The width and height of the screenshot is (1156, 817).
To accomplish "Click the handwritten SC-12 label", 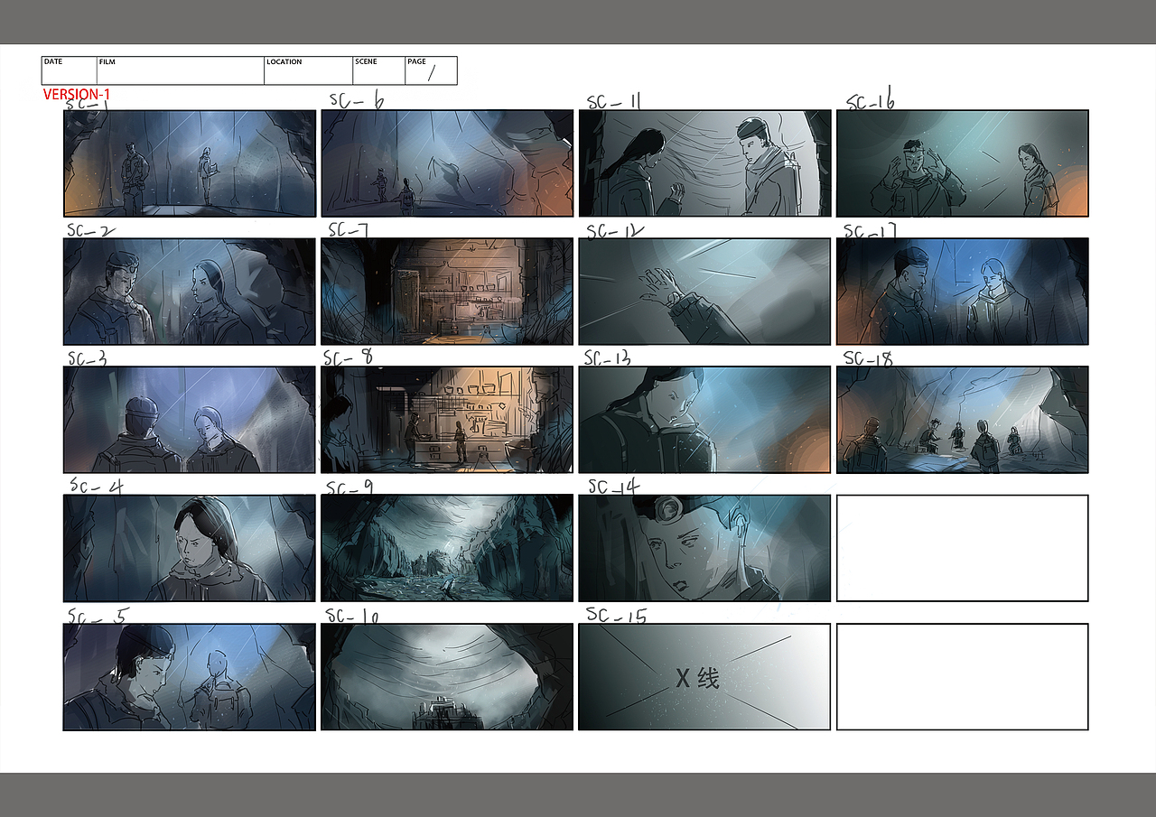I will tap(615, 231).
